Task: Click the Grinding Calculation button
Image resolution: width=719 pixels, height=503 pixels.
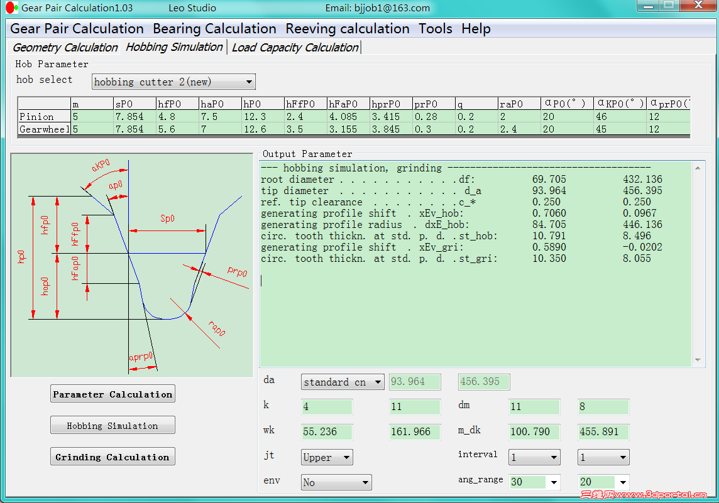Action: click(x=113, y=457)
